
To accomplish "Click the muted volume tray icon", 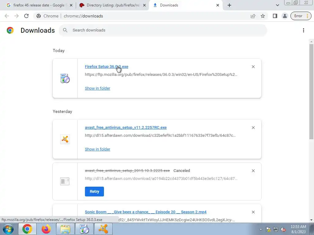I will tap(283, 229).
